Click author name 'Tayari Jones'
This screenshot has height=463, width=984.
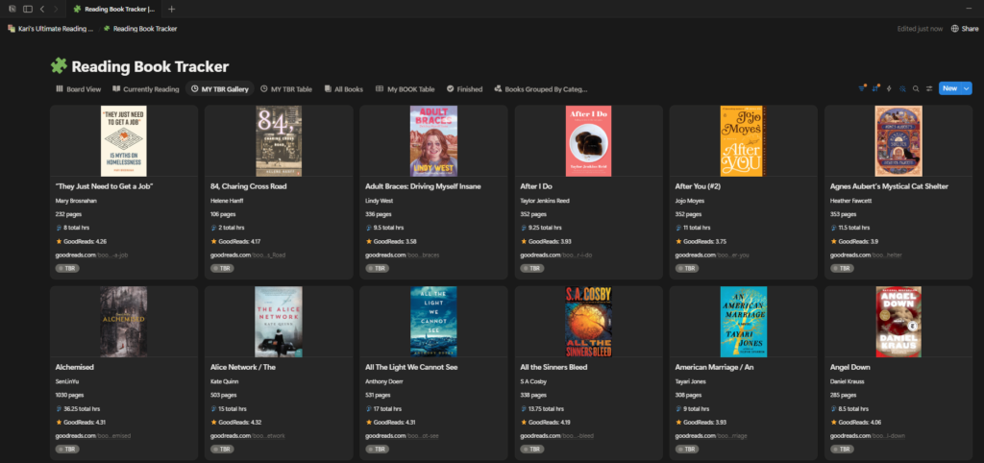pyautogui.click(x=692, y=381)
